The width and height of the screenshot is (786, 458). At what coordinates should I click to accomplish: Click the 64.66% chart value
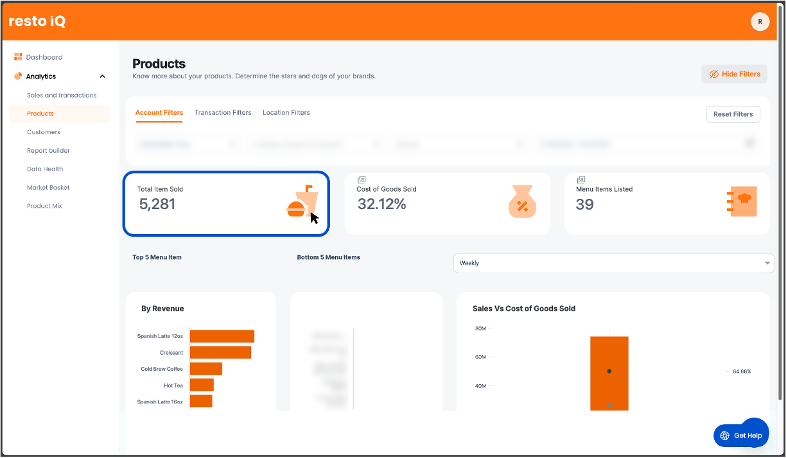point(742,371)
